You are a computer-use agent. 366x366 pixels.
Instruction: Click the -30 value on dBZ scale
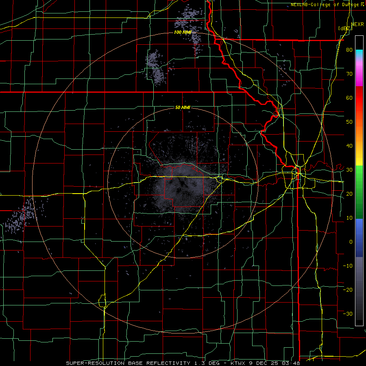click(x=348, y=314)
